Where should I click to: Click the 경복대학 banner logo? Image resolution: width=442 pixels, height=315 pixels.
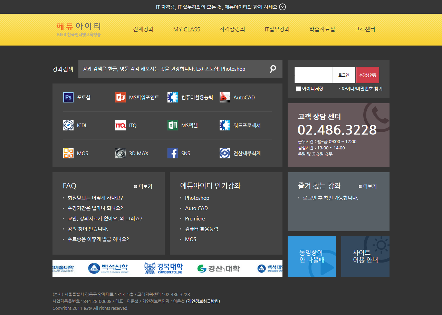(164, 268)
